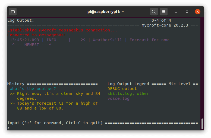Viewport: 211px width, 138px height.
Task: Maximize the terminal window
Action: pos(187,12)
